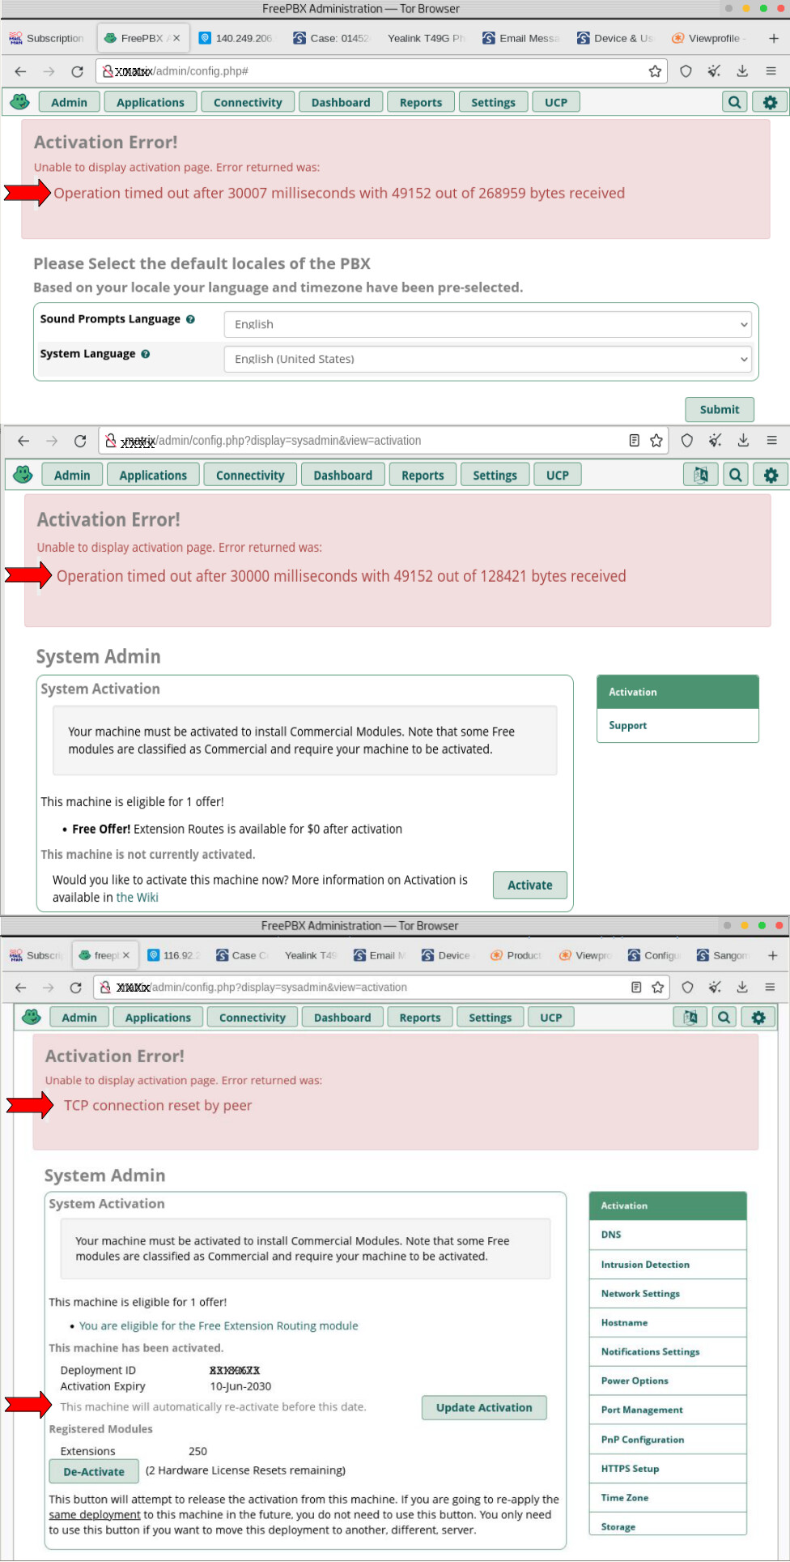Open the language icon on the not-activated System Admin page
The image size is (790, 1562).
point(700,475)
